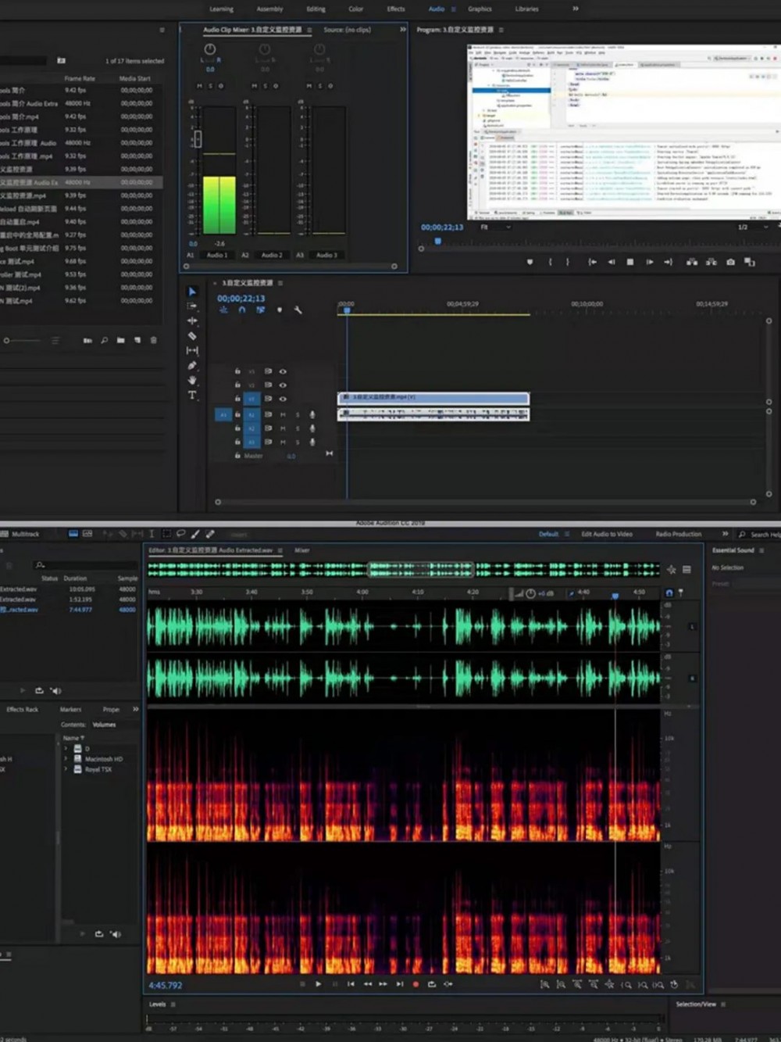The width and height of the screenshot is (781, 1042).
Task: Step back one frame in Program monitor
Action: [611, 262]
